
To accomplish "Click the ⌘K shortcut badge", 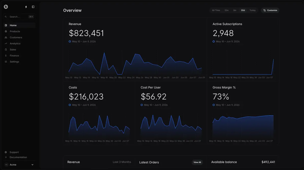I will (x=31, y=17).
